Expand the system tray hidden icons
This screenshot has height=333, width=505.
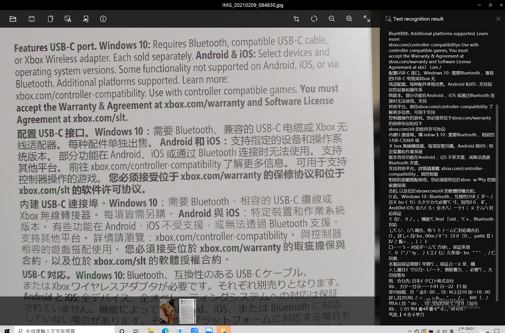[x=410, y=331]
